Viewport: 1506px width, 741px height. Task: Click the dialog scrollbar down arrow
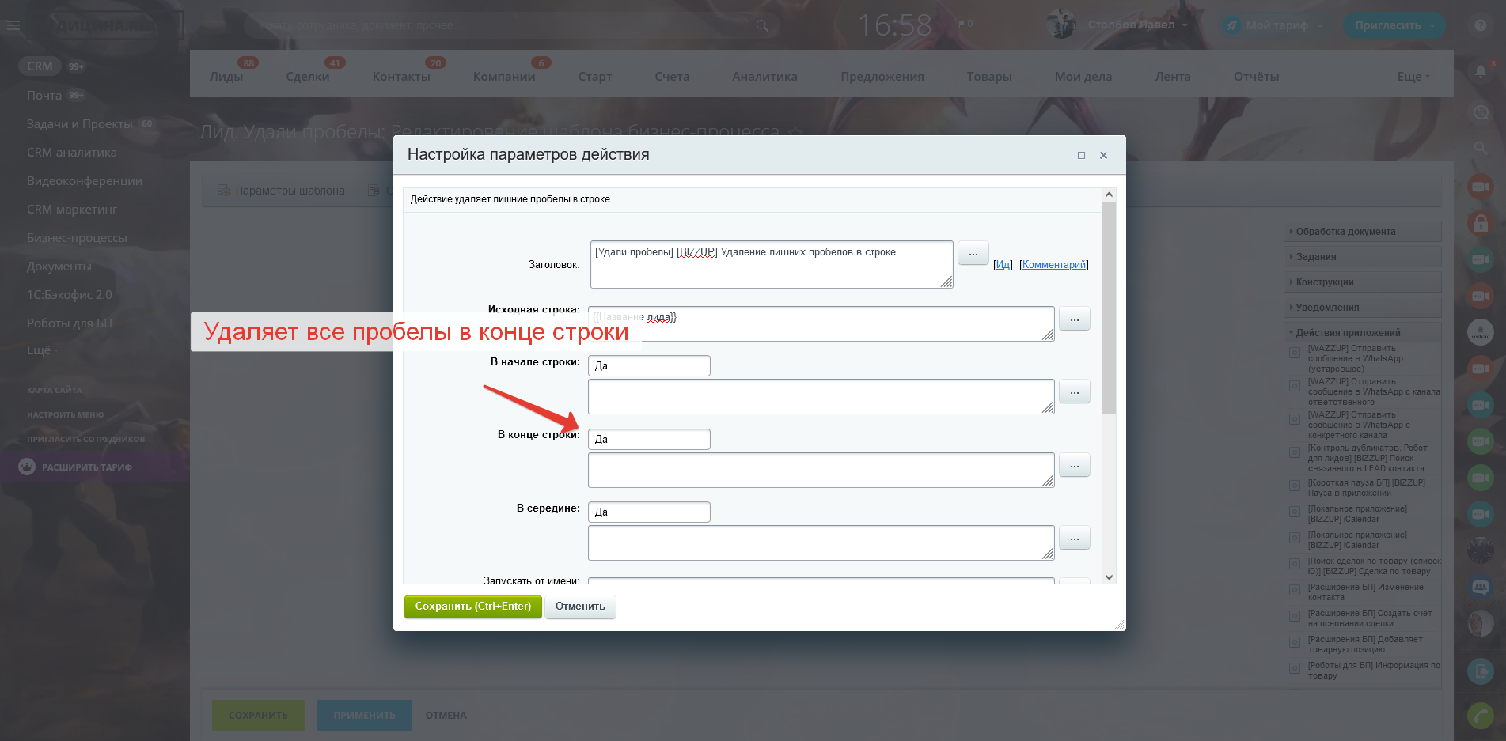coord(1109,577)
